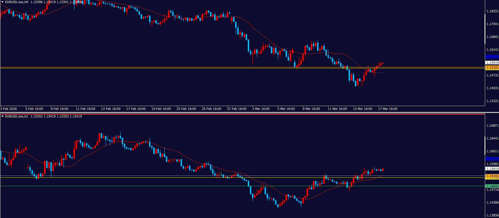Click the latest candle on the H1 chart
Image resolution: width=499 pixels, height=218 pixels.
pos(383,170)
